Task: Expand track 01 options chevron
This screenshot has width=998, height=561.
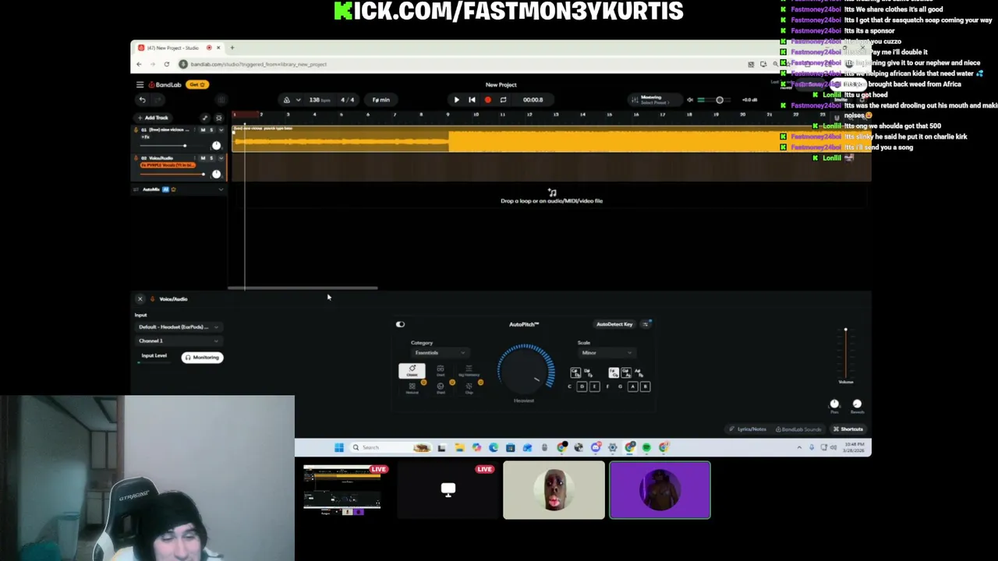Action: pos(221,129)
